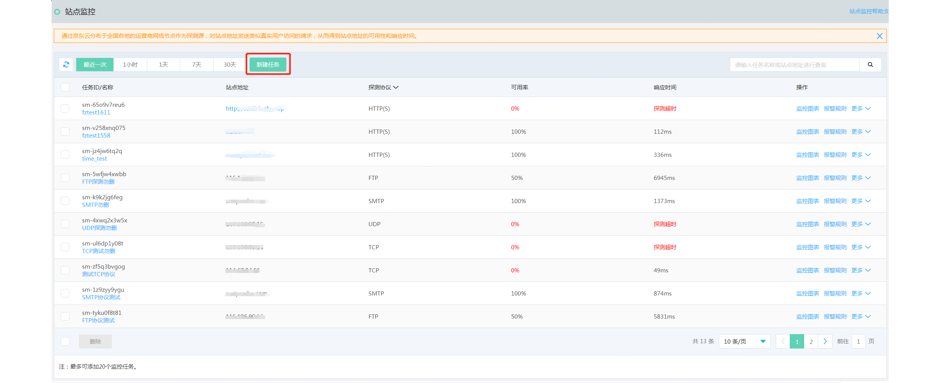932x383 pixels.
Task: Select the FTP探测勿删 row checkbox
Action: 65,178
